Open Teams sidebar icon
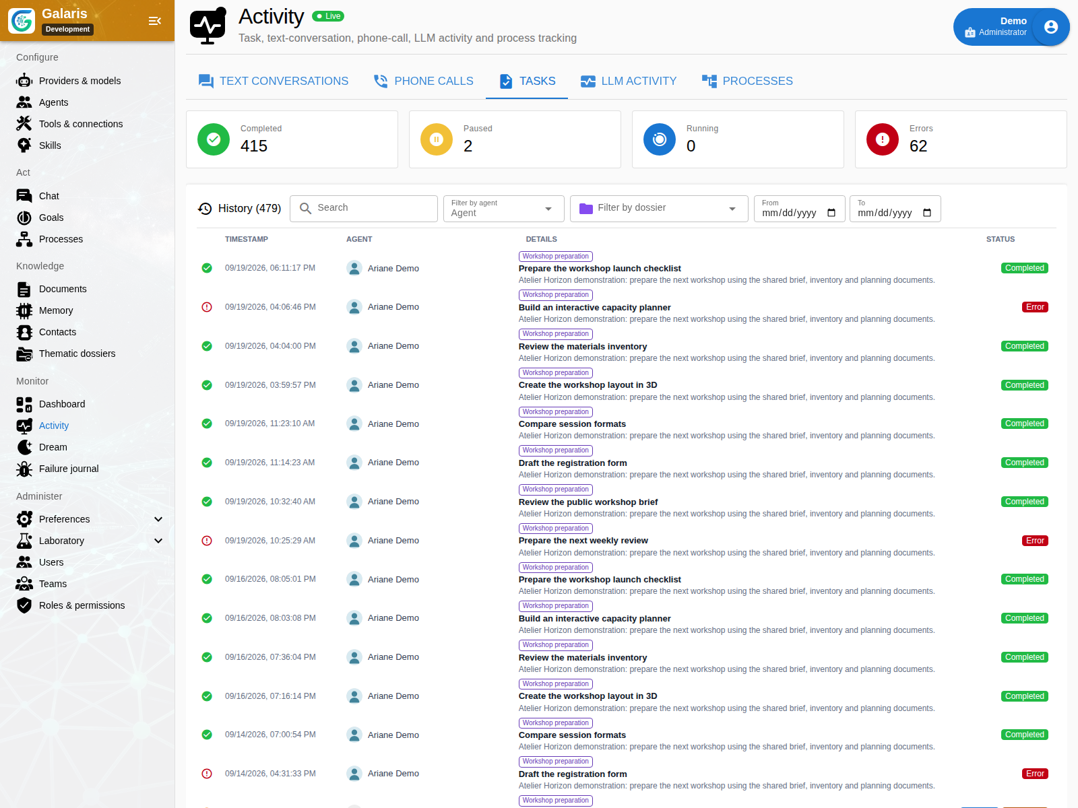Viewport: 1078px width, 808px height. [24, 584]
